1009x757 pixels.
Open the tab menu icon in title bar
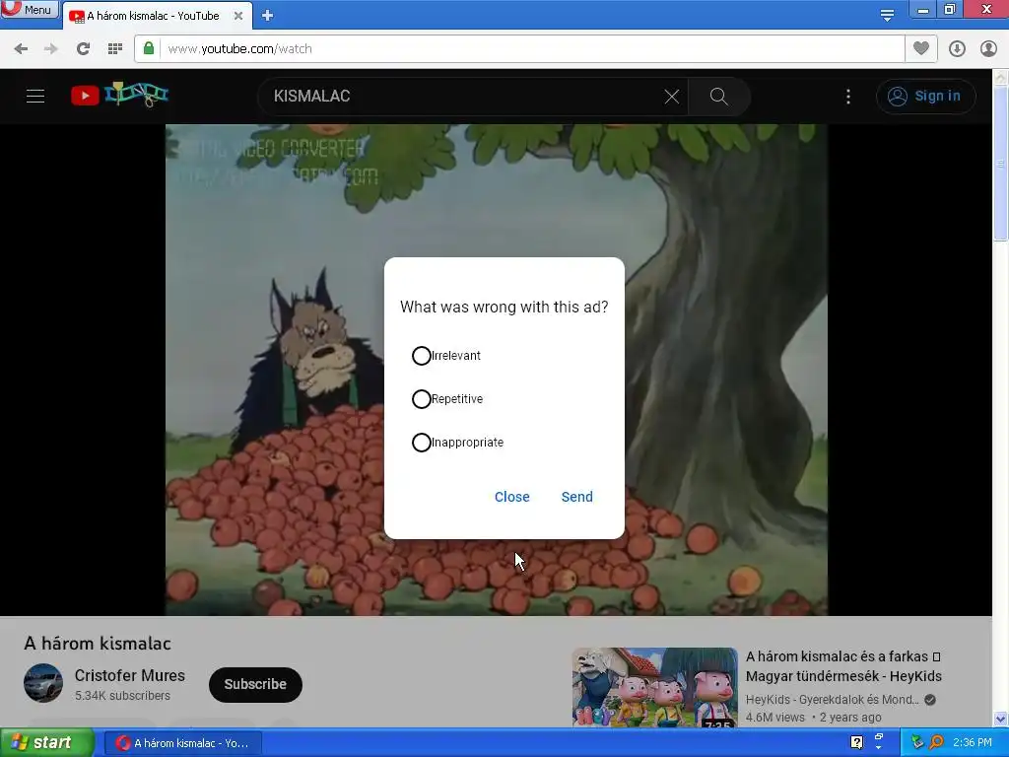click(x=887, y=15)
